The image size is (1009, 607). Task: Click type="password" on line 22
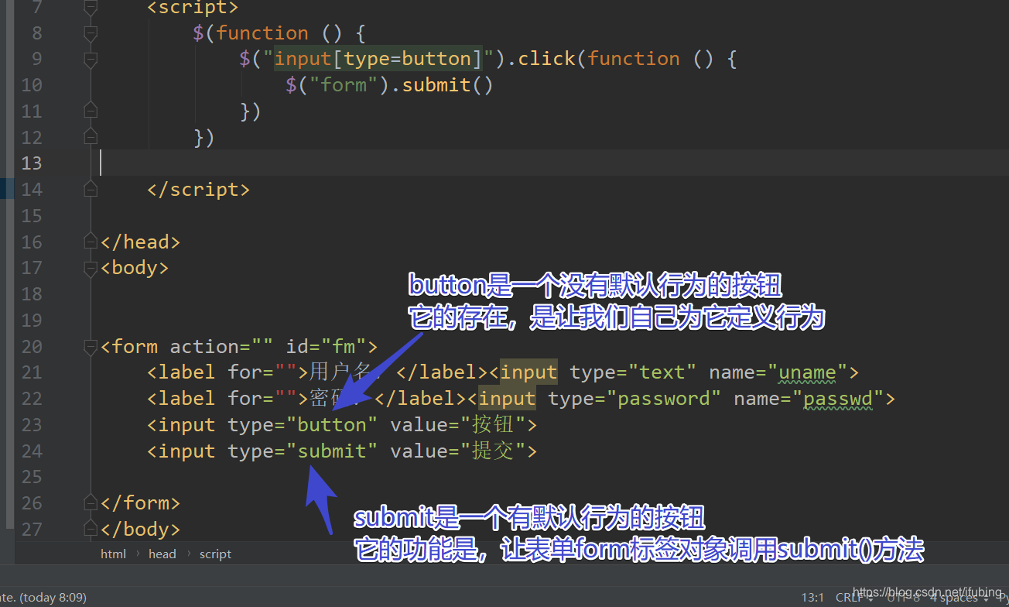click(x=634, y=399)
